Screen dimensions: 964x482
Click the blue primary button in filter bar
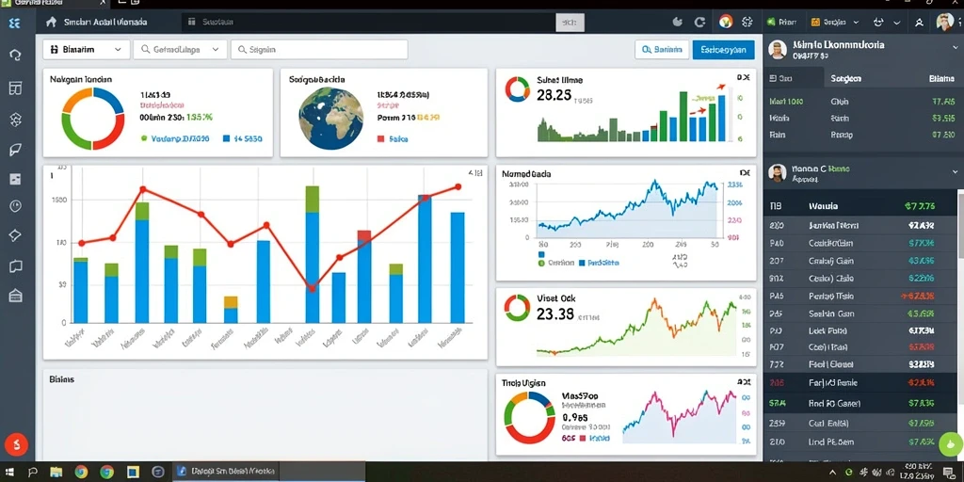(724, 50)
